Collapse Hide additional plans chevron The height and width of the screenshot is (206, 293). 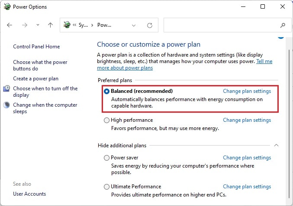(x=276, y=145)
